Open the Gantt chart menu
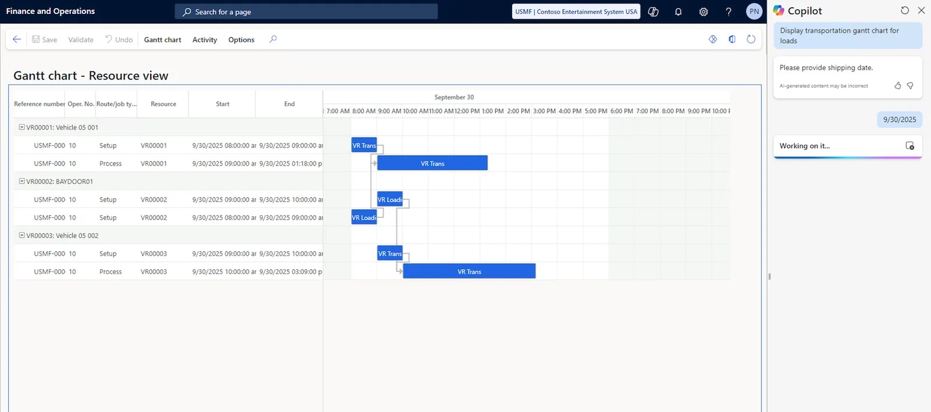The width and height of the screenshot is (931, 412). coord(162,40)
